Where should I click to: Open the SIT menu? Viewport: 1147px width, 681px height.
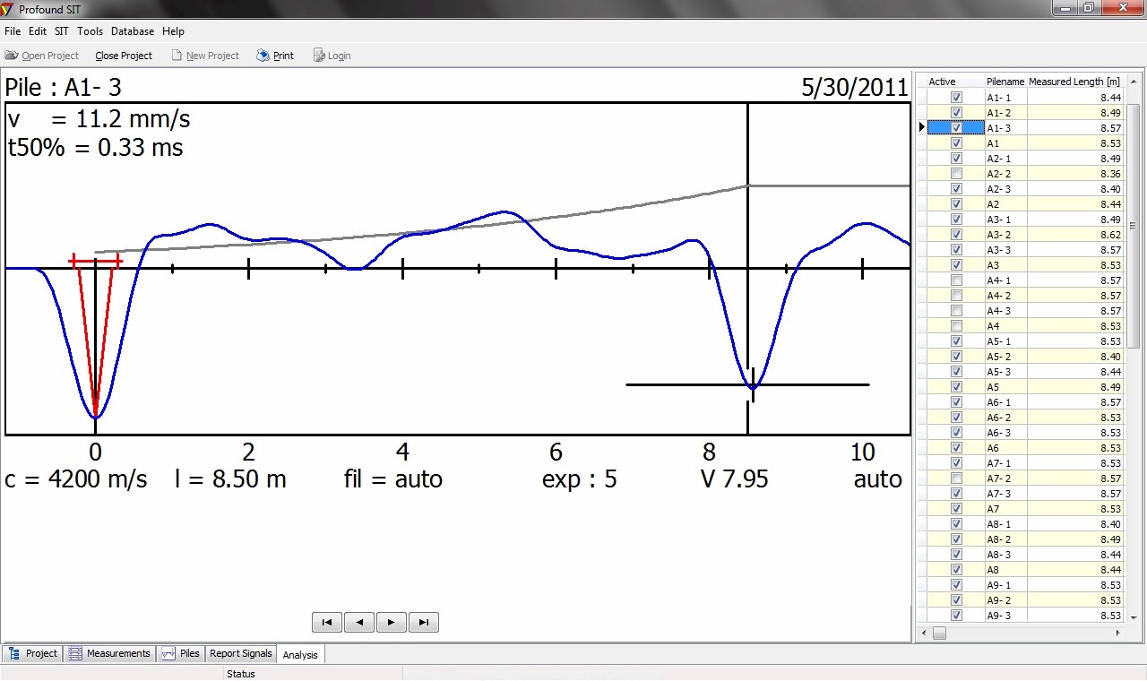[x=61, y=31]
